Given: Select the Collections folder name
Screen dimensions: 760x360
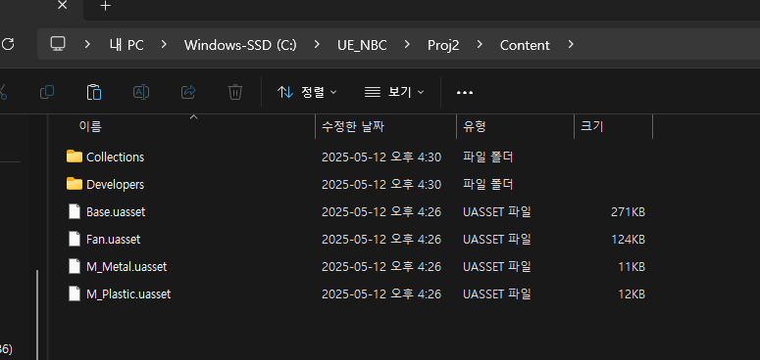Looking at the screenshot, I should pos(115,157).
